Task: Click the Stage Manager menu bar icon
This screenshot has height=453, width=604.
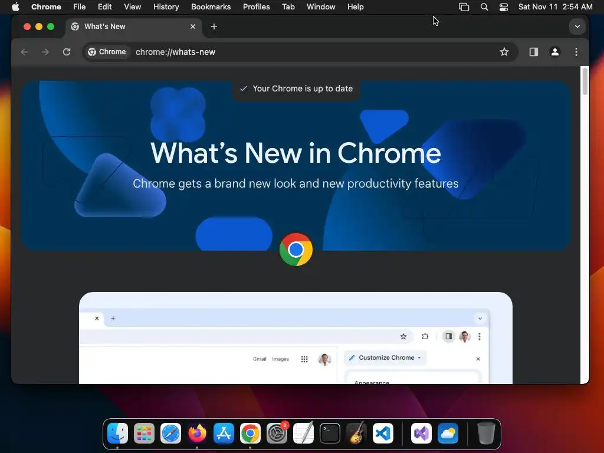Action: pyautogui.click(x=464, y=7)
